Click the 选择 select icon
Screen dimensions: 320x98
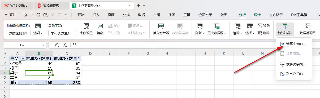click(250, 26)
